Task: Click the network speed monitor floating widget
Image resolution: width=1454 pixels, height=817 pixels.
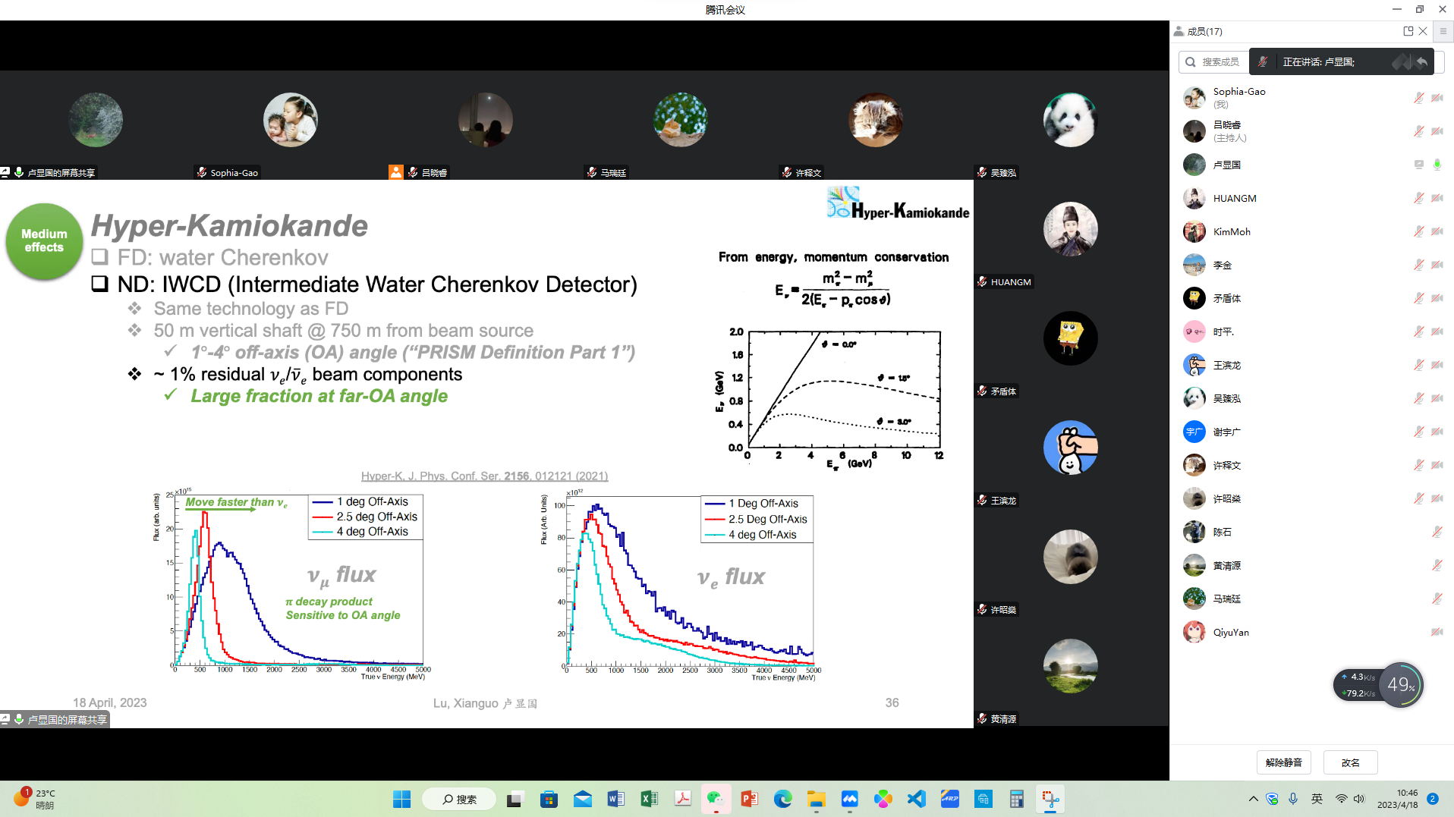Action: pyautogui.click(x=1377, y=685)
